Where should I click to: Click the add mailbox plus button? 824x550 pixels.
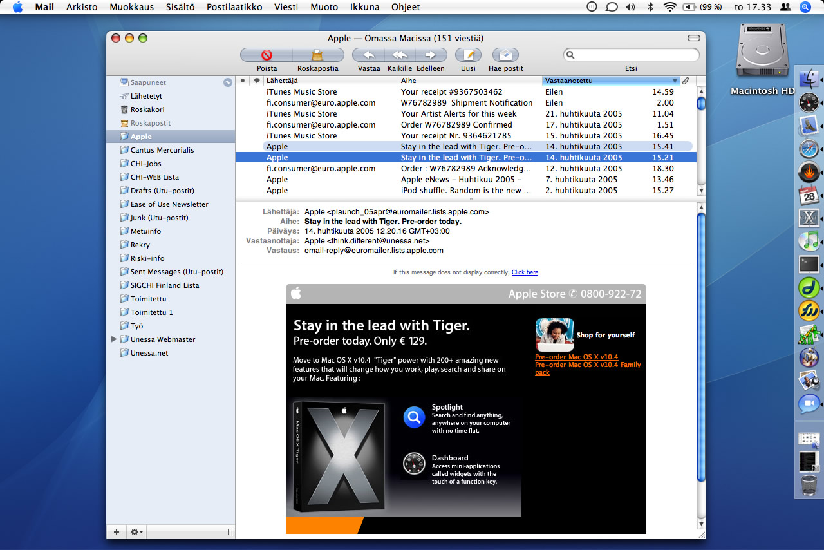tap(116, 532)
